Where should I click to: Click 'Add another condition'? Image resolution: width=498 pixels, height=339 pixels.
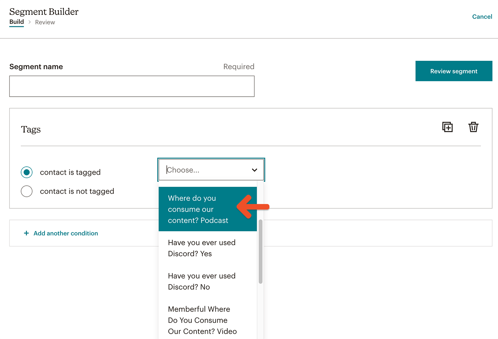click(x=66, y=233)
